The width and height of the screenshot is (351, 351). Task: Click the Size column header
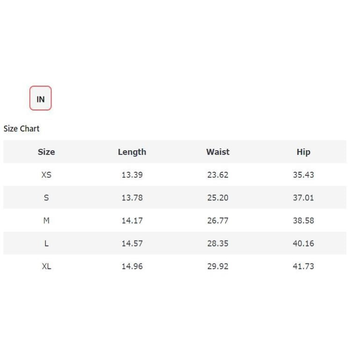(x=46, y=152)
